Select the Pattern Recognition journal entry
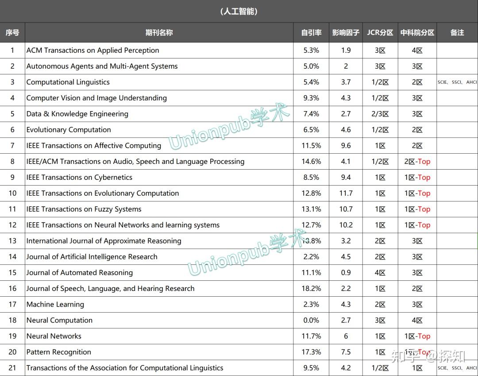The height and width of the screenshot is (376, 478). tap(58, 352)
